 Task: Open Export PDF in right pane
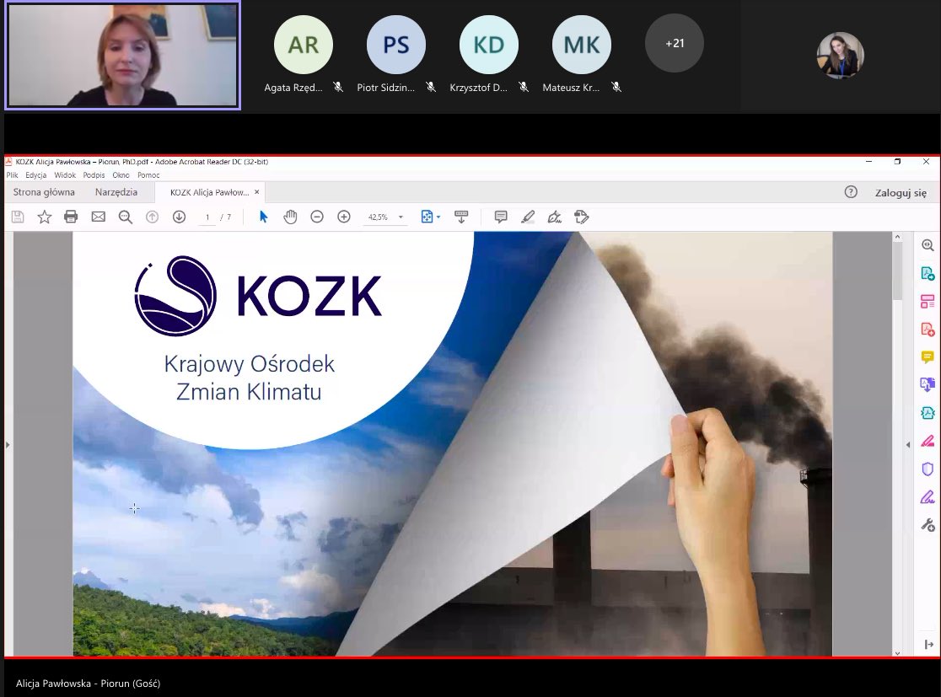[928, 274]
